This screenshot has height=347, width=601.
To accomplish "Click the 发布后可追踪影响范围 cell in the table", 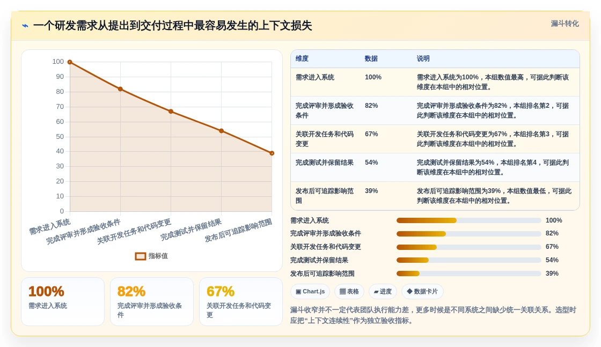I will point(325,196).
